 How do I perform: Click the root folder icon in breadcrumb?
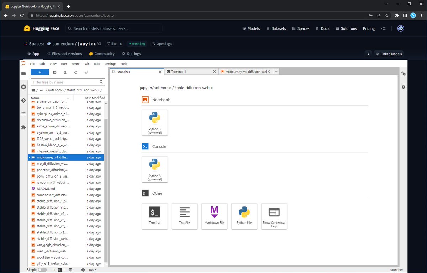(x=33, y=90)
